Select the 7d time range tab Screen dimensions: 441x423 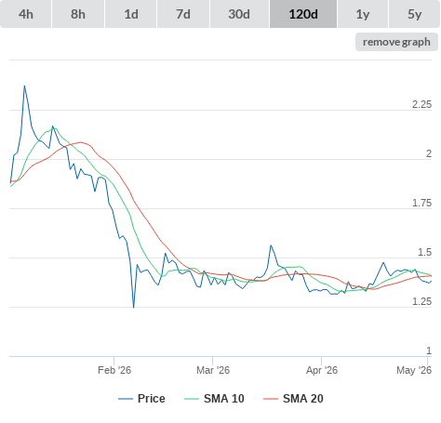[x=183, y=14]
